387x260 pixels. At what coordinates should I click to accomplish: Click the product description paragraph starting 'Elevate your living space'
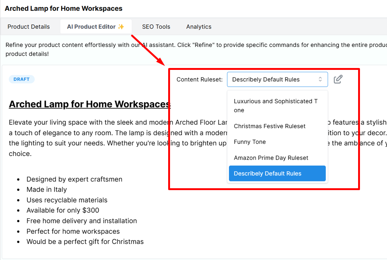click(x=198, y=138)
